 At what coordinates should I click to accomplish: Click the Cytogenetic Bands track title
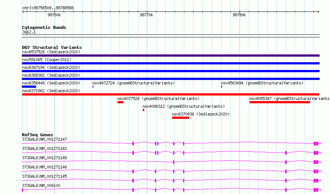[x=44, y=27]
